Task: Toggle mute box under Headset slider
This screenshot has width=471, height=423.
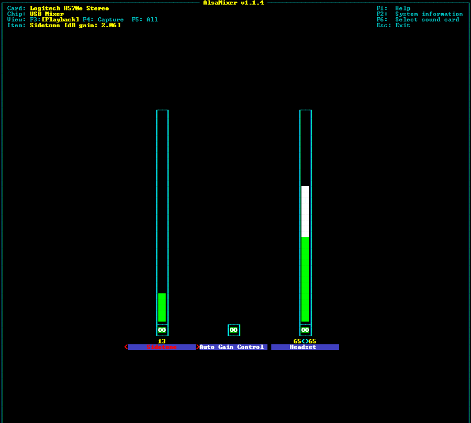Action: point(305,330)
